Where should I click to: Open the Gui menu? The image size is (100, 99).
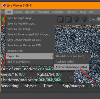(x=91, y=12)
